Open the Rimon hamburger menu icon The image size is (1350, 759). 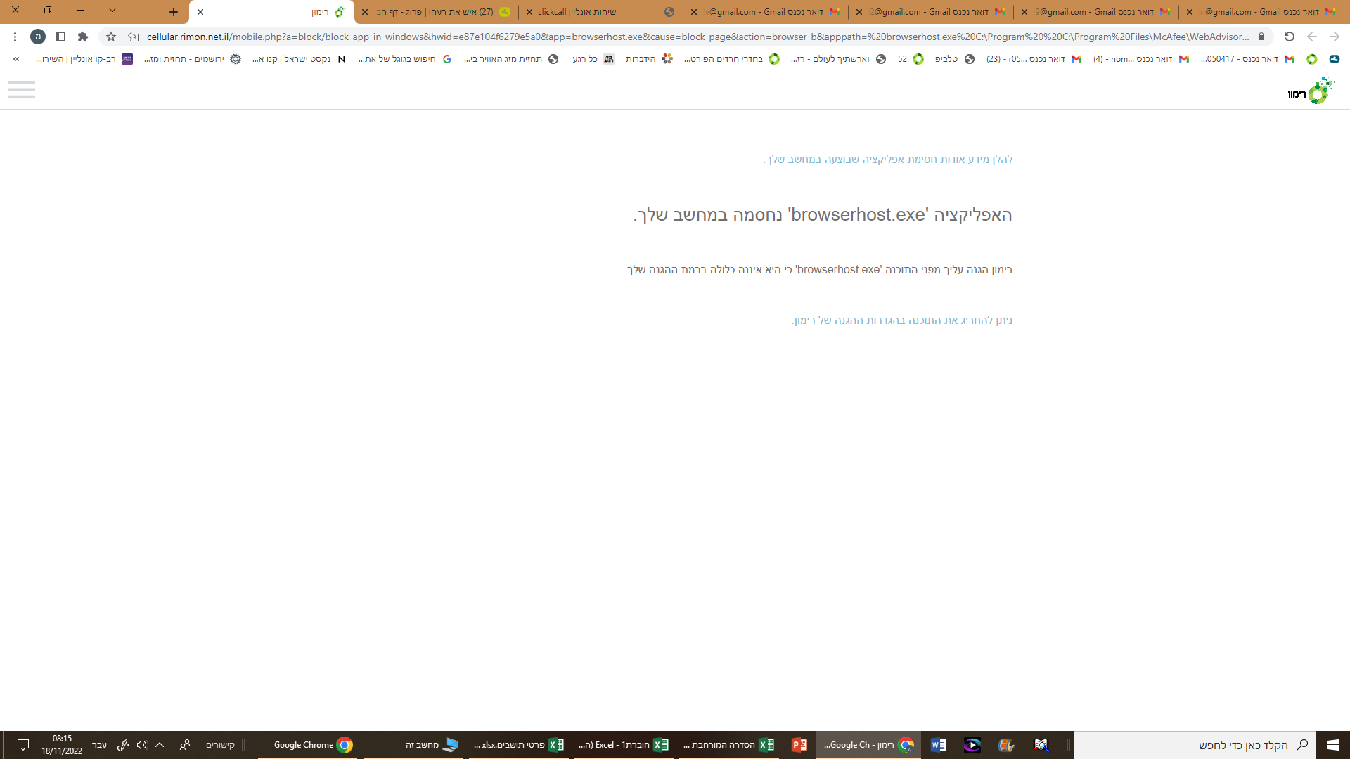point(22,89)
